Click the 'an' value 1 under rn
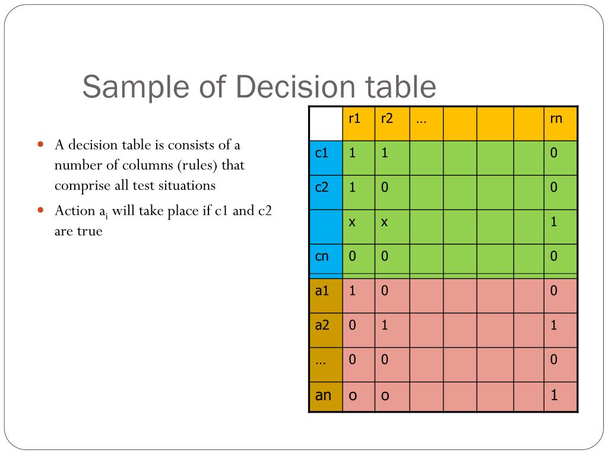This screenshot has height=456, width=608. click(560, 397)
